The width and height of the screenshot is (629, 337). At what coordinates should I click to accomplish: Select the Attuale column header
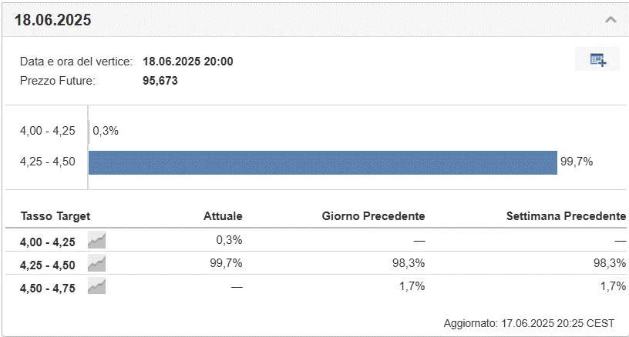[x=223, y=216]
